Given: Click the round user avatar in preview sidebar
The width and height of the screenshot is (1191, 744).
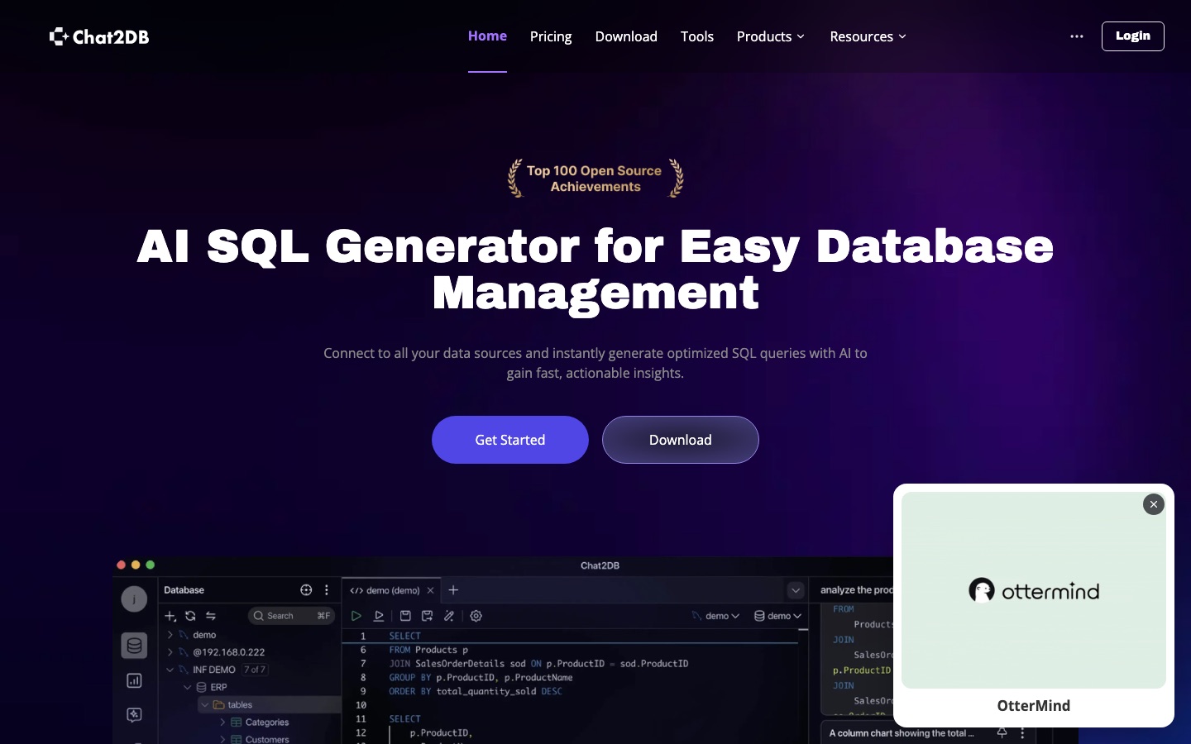Looking at the screenshot, I should (x=134, y=599).
